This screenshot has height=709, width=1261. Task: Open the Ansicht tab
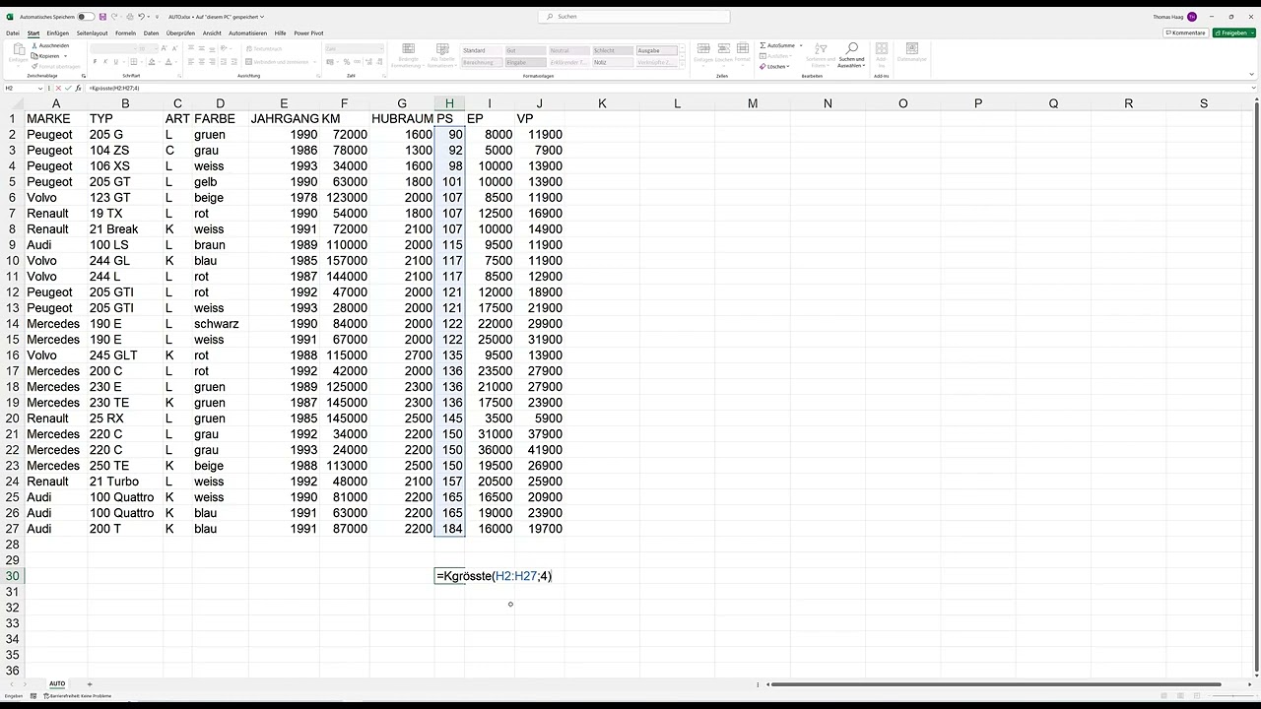tap(212, 32)
